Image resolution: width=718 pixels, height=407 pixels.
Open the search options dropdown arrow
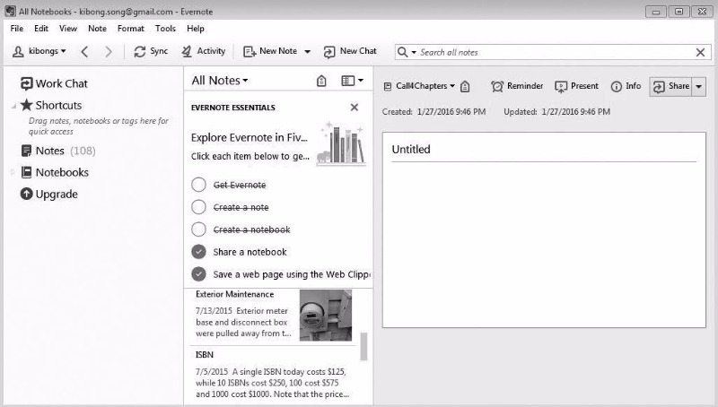pos(414,52)
